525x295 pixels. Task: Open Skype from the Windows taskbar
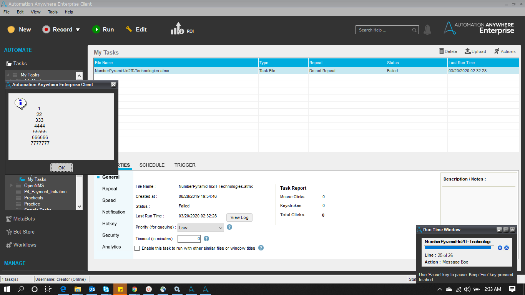click(106, 289)
